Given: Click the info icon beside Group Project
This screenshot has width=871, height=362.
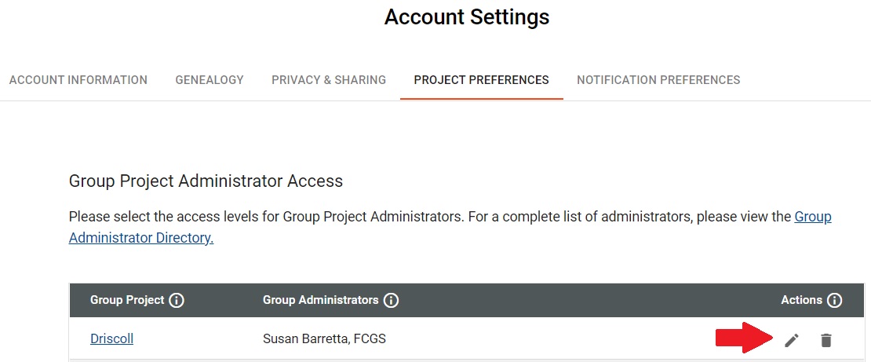Looking at the screenshot, I should pyautogui.click(x=176, y=301).
